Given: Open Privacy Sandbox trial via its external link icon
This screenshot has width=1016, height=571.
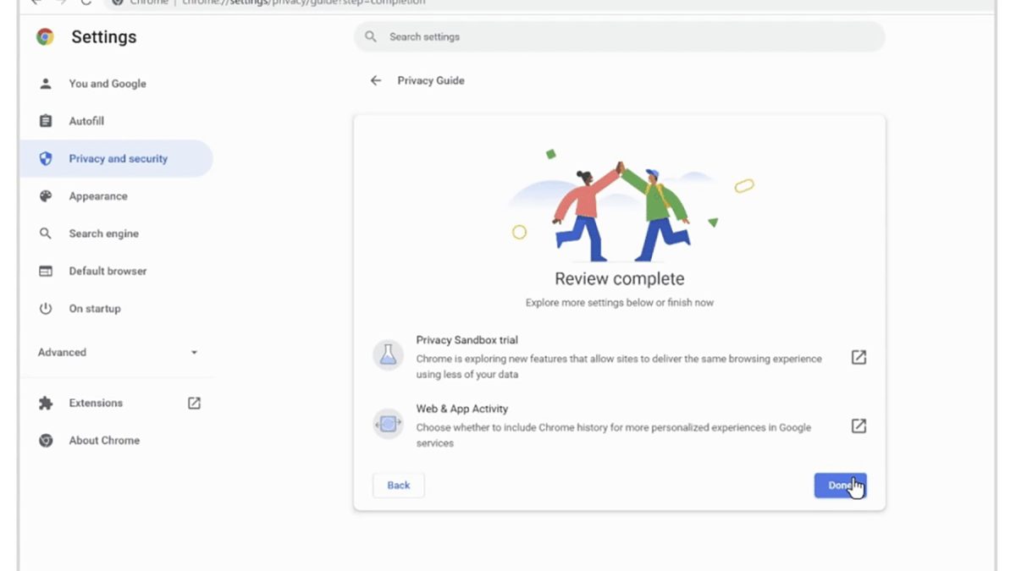Looking at the screenshot, I should [859, 357].
